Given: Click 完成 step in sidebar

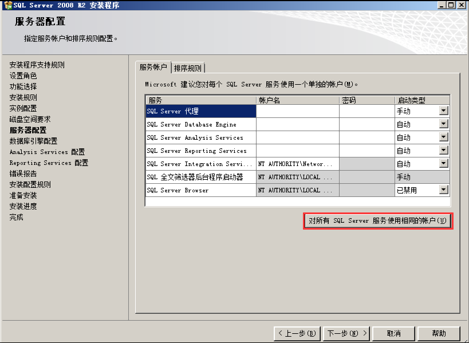Looking at the screenshot, I should (x=16, y=217).
